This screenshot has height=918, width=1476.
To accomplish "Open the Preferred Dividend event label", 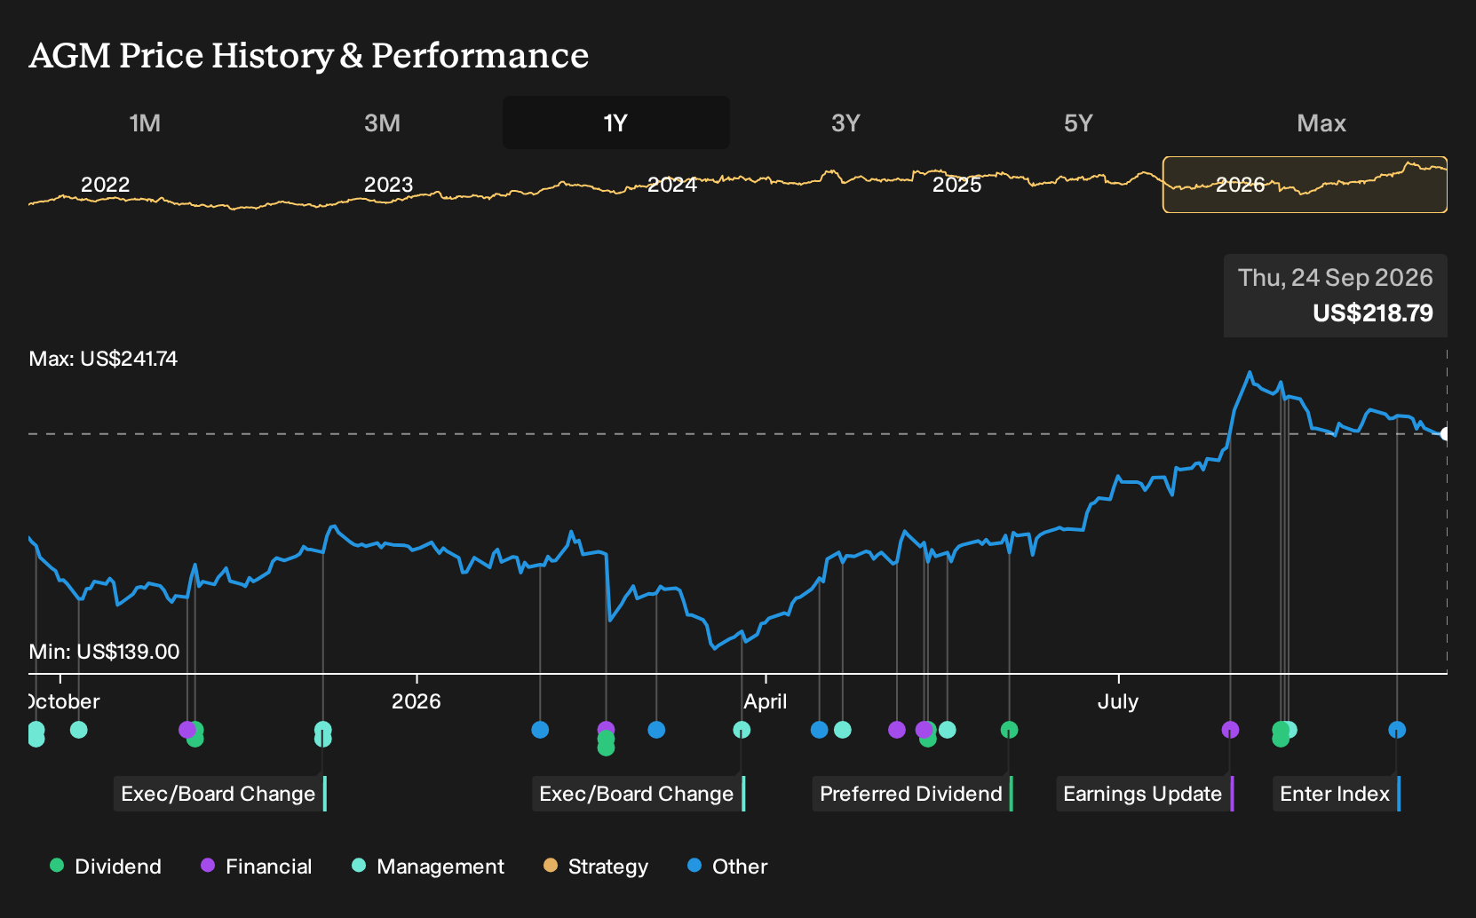I will coord(913,794).
